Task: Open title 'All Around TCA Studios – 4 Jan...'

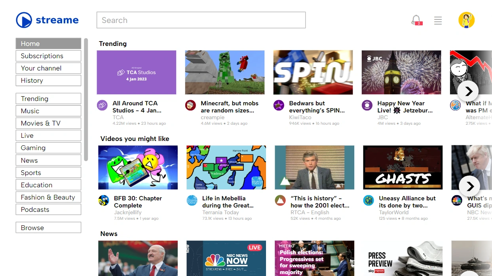Action: (x=137, y=107)
